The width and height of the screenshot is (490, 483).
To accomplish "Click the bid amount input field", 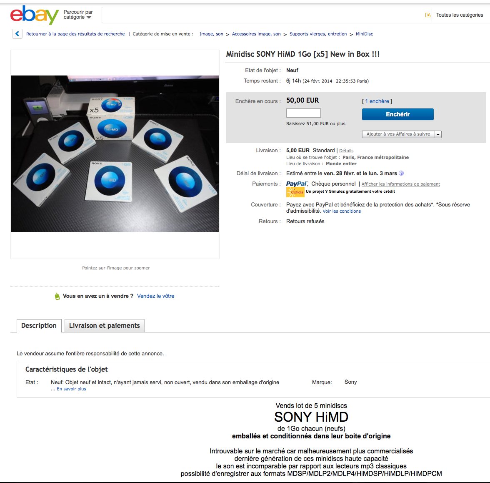I will [303, 113].
